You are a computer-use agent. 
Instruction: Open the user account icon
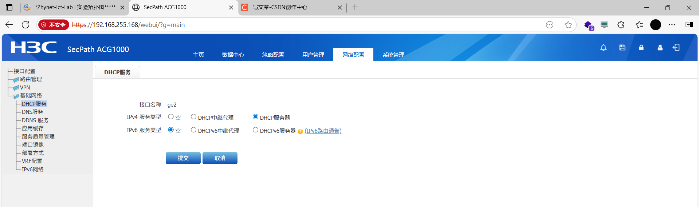pos(660,48)
